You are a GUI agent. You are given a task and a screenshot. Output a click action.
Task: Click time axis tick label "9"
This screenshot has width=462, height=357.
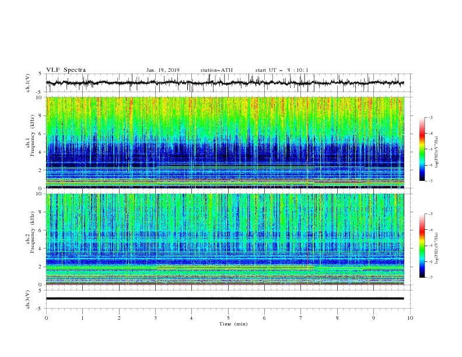coord(373,318)
